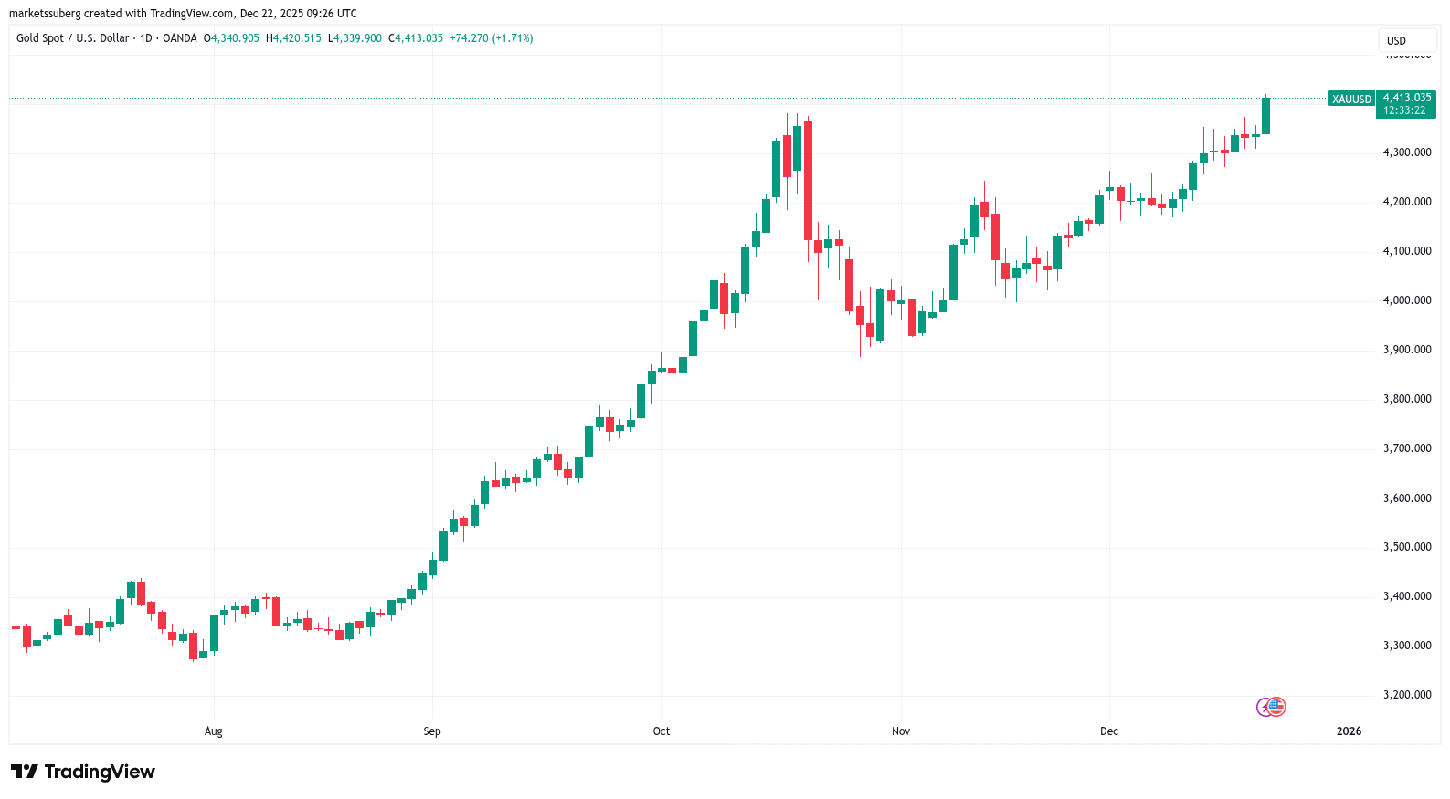Viewport: 1450px width, 799px height.
Task: Click the Sep label on time axis
Action: click(432, 731)
